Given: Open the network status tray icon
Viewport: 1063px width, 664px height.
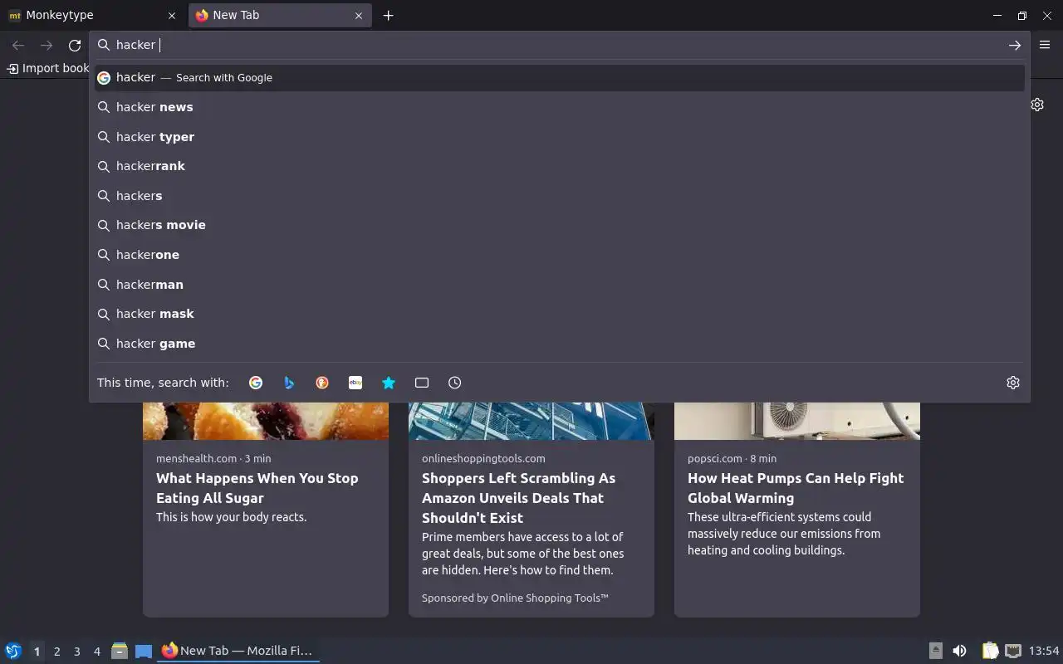Looking at the screenshot, I should tap(1013, 651).
